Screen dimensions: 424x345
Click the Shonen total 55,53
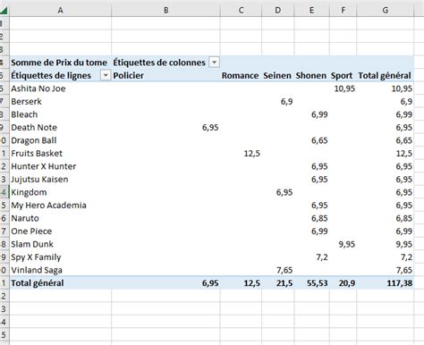click(318, 283)
